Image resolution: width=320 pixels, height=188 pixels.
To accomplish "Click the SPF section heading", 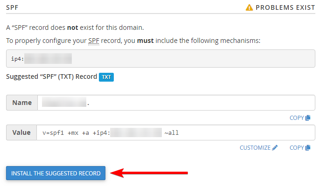I will tap(12, 7).
